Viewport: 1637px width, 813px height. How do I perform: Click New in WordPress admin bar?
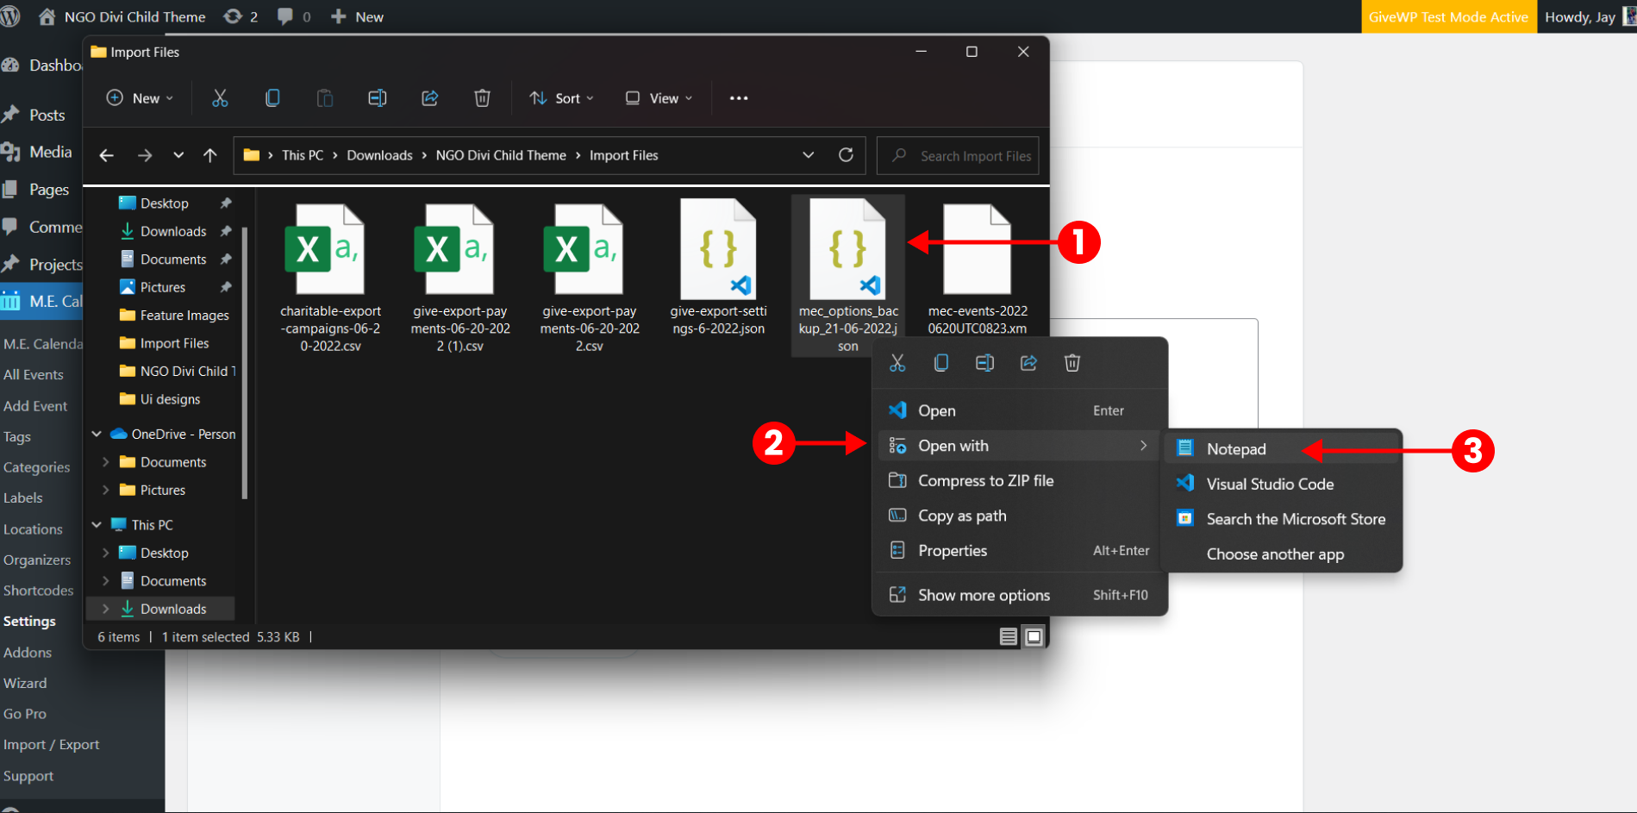358,16
